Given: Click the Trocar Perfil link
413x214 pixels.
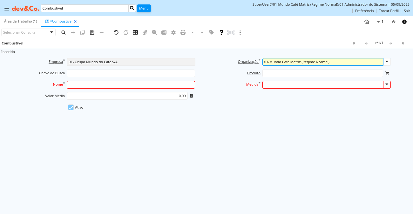Looking at the screenshot, I should pyautogui.click(x=389, y=11).
